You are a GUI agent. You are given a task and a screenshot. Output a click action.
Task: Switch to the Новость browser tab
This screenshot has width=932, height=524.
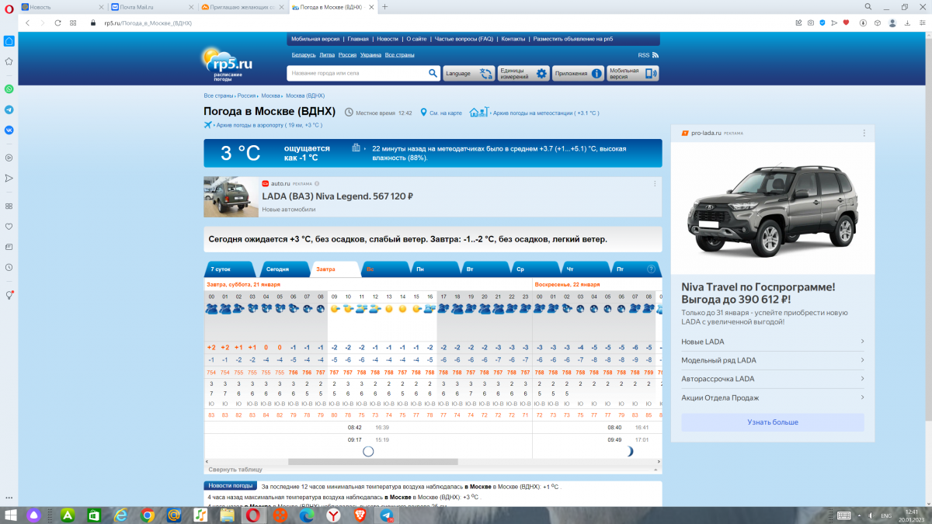62,7
